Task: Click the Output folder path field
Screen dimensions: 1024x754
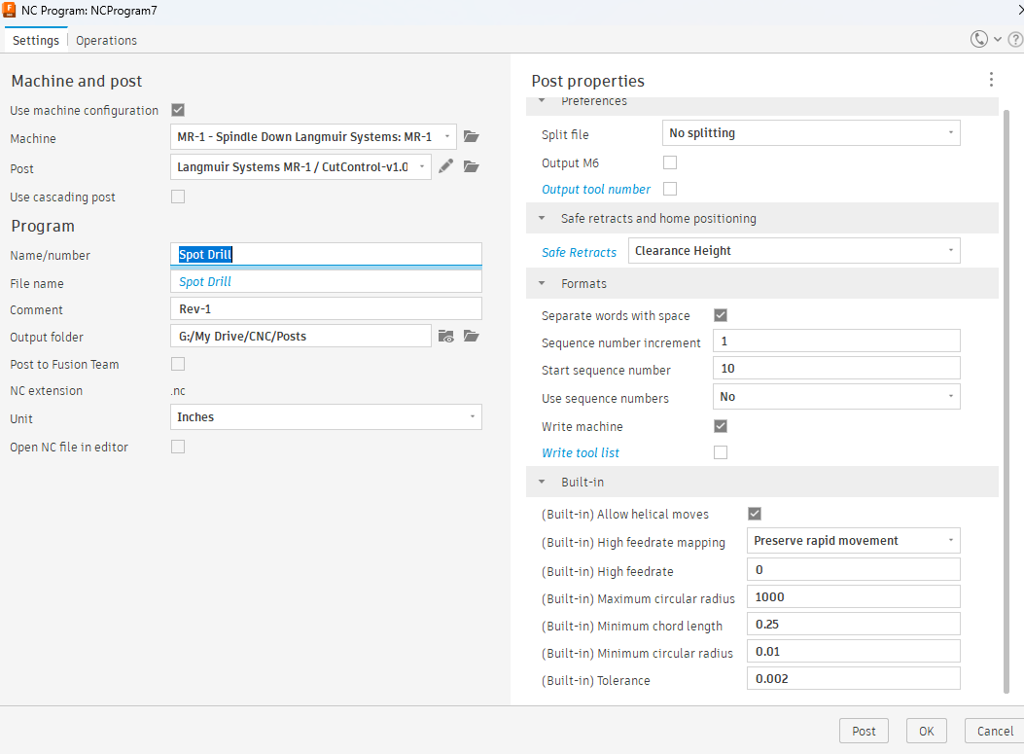Action: (x=300, y=336)
